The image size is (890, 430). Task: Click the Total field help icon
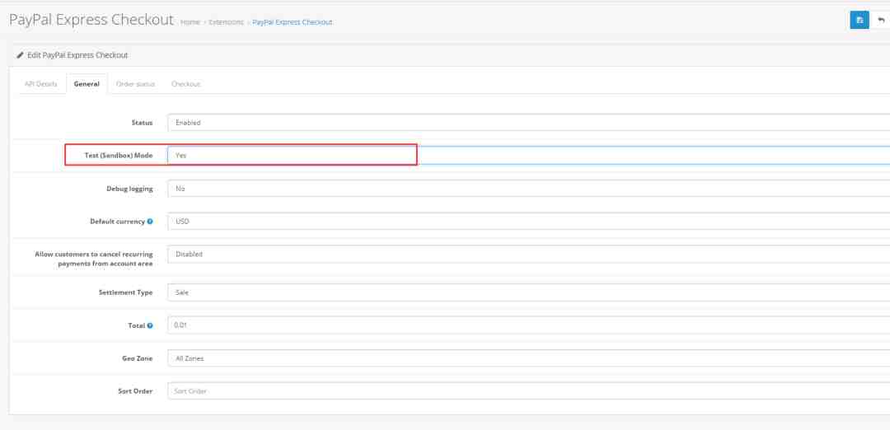(150, 325)
